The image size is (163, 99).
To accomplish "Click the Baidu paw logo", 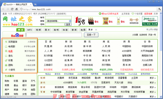I will click(x=17, y=35).
